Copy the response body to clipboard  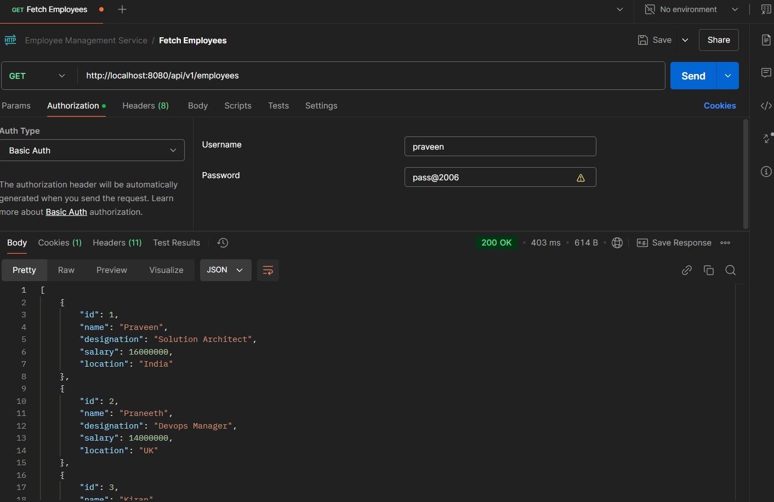tap(709, 270)
